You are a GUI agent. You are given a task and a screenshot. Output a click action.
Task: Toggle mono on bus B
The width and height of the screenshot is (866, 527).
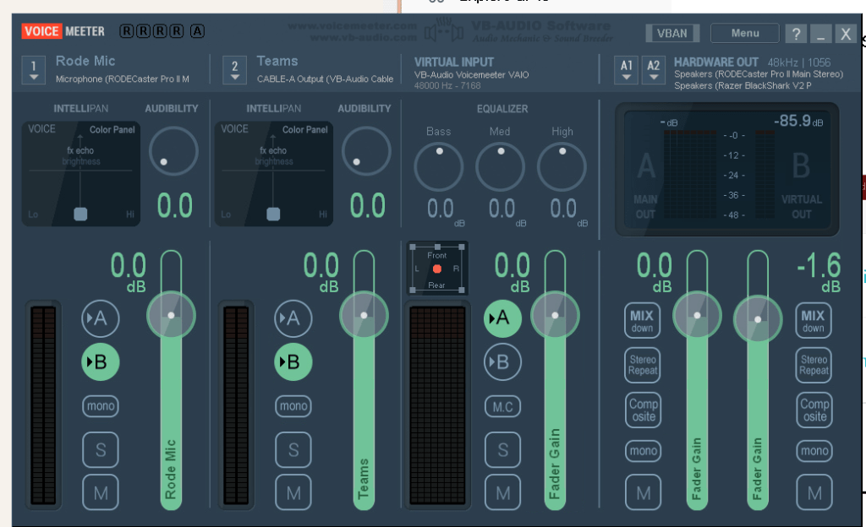tap(814, 451)
